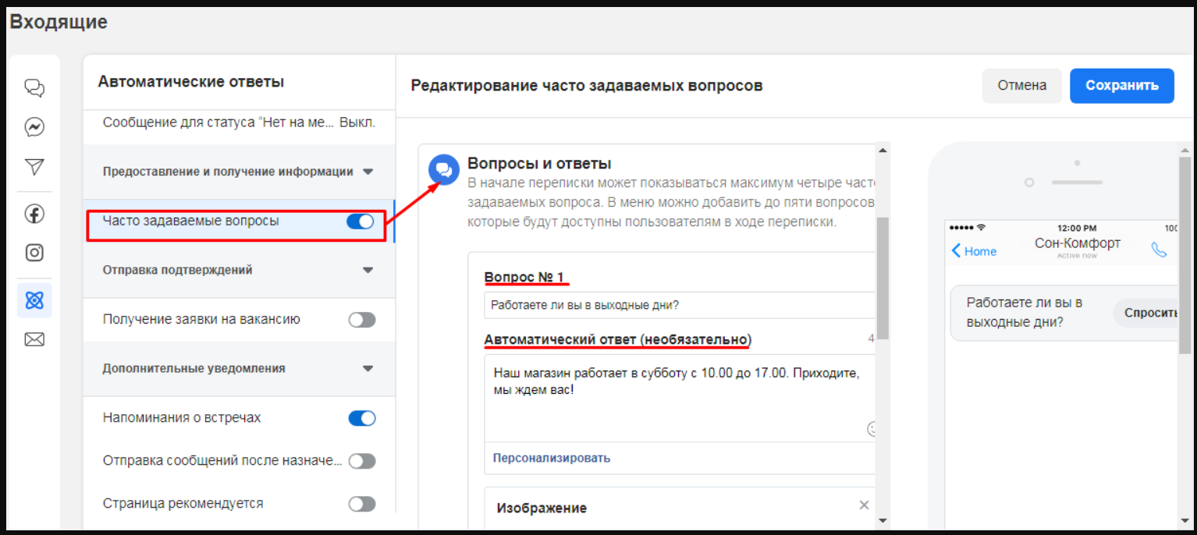Image resolution: width=1197 pixels, height=535 pixels.
Task: Click the envelope icon in left sidebar
Action: 34,338
